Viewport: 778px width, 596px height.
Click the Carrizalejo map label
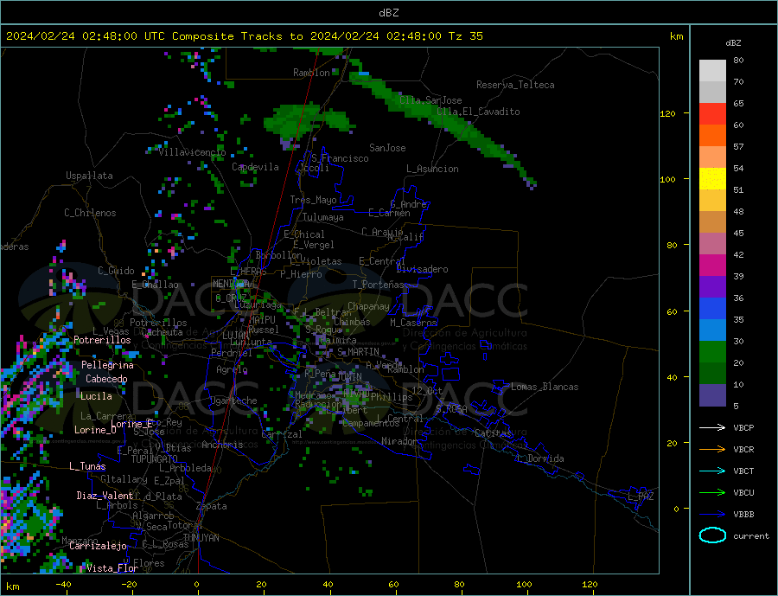[x=99, y=547]
